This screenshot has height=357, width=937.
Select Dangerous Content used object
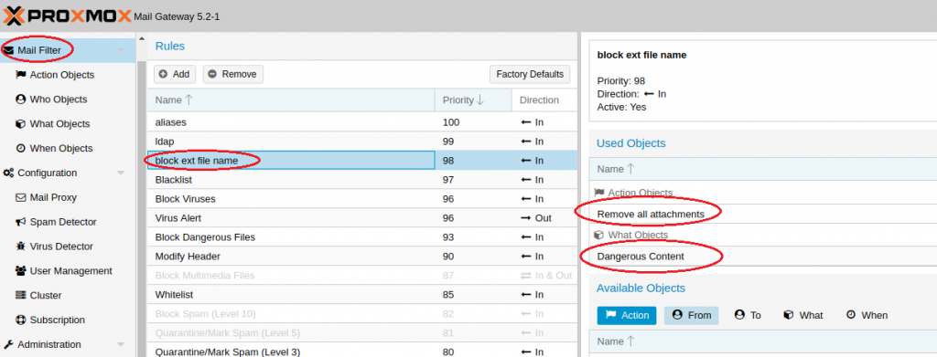(762, 257)
